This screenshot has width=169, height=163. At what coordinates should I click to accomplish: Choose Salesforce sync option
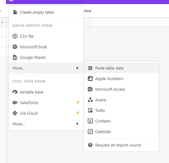pyautogui.click(x=46, y=103)
